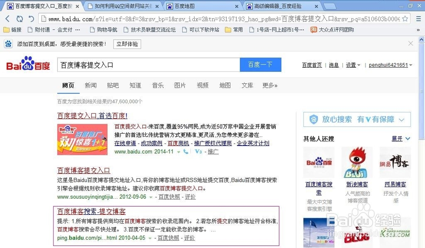Viewport: 425px width, 248px height.
Task: Open the 百度博客提交入口 result title
Action: pyautogui.click(x=83, y=171)
